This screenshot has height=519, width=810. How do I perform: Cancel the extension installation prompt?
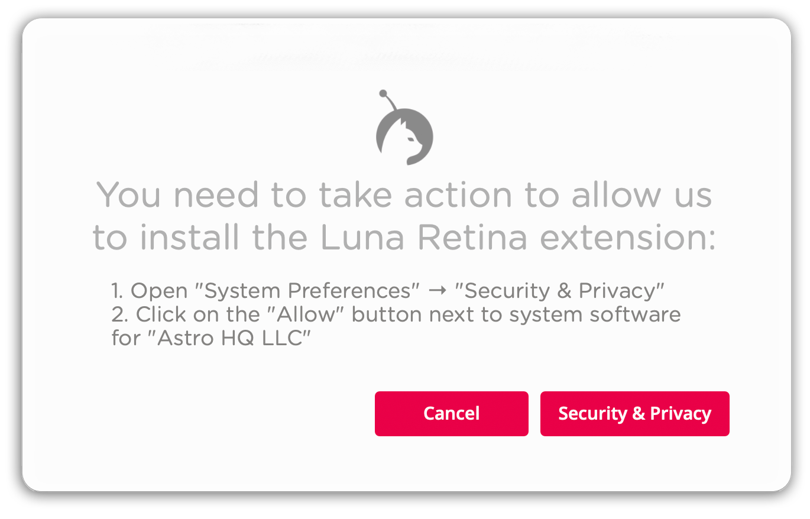452,414
